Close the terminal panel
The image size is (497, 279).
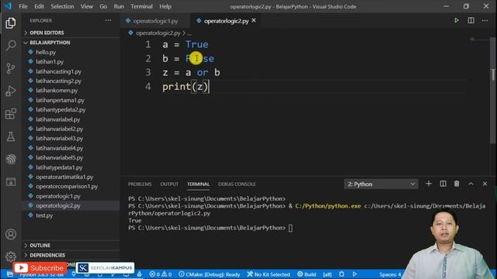(x=485, y=184)
